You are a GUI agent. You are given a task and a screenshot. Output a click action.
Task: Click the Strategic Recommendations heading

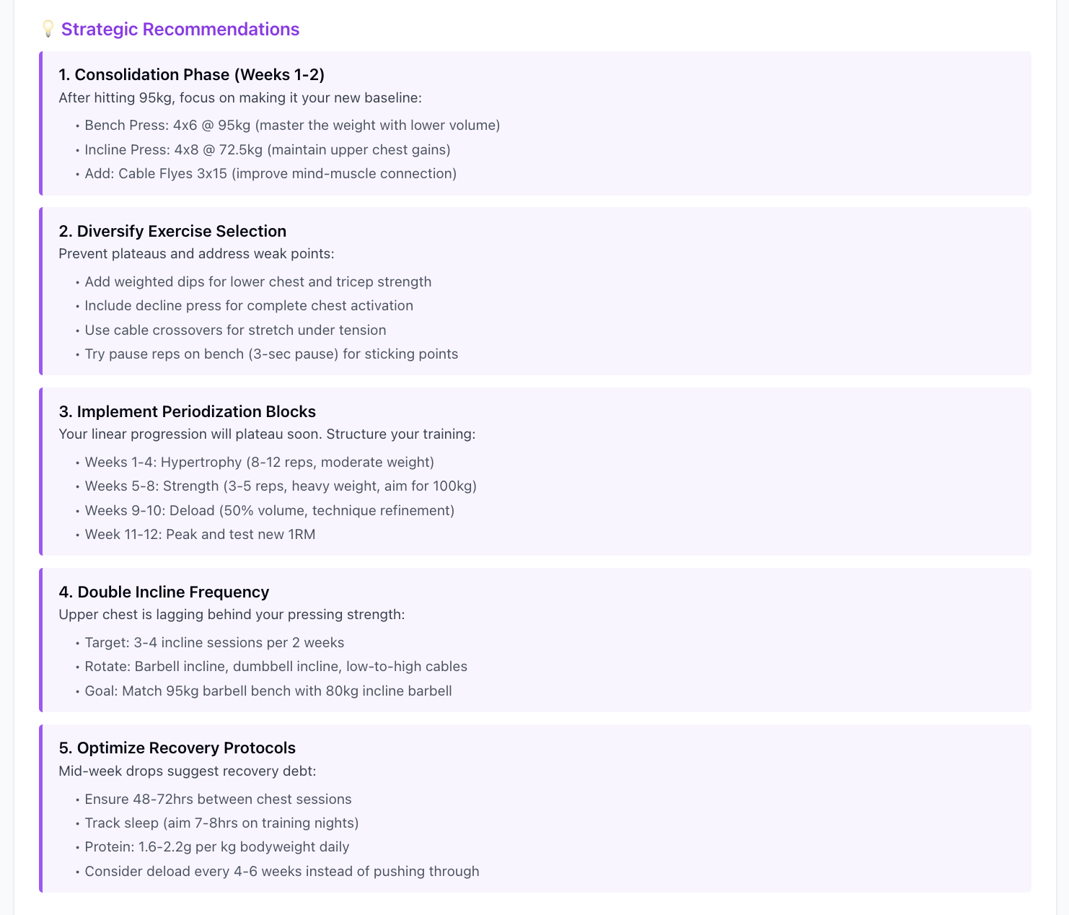(x=180, y=29)
